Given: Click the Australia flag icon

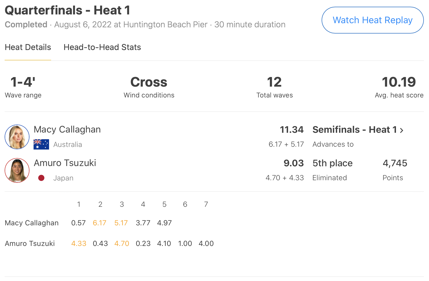Looking at the screenshot, I should [x=41, y=144].
